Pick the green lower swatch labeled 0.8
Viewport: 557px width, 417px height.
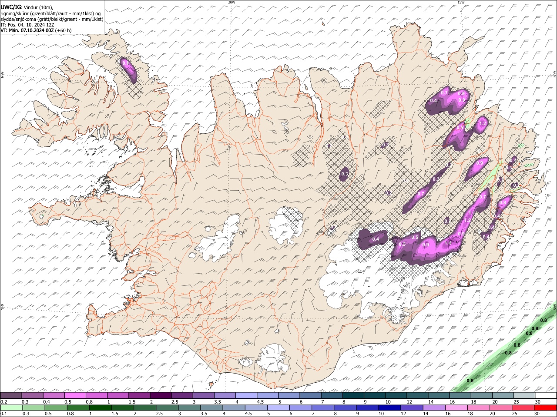click(78, 407)
